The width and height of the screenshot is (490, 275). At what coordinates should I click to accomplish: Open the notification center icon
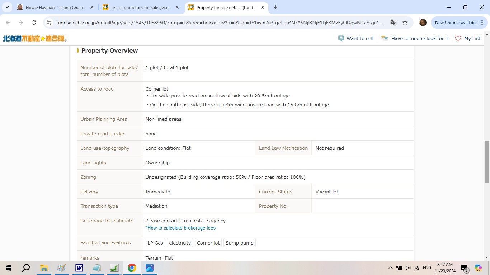[x=465, y=268]
